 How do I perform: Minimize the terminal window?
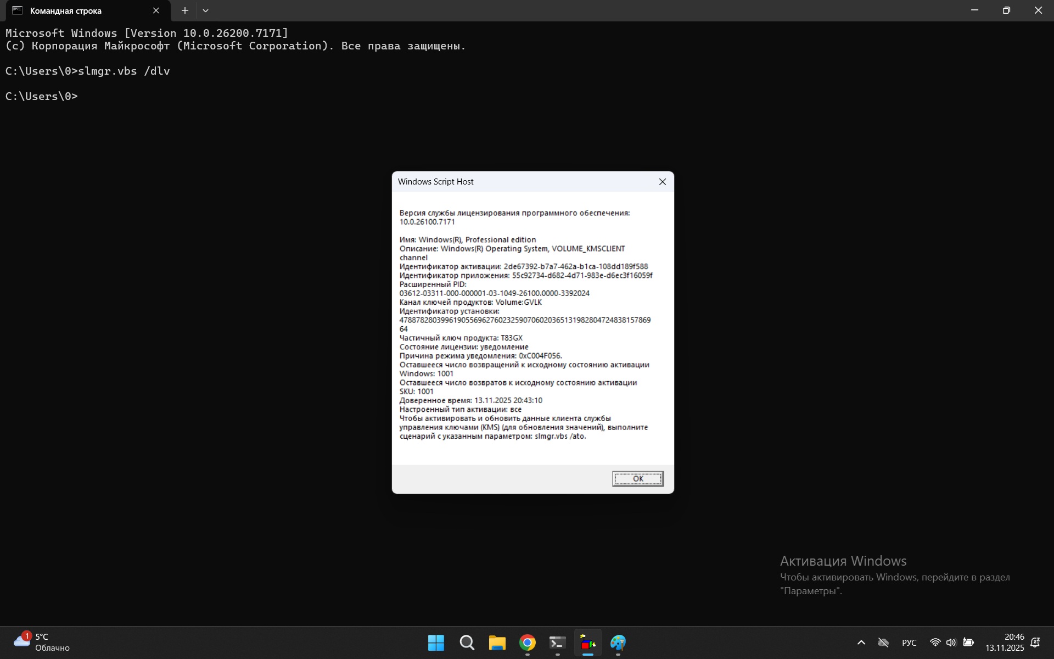tap(974, 10)
